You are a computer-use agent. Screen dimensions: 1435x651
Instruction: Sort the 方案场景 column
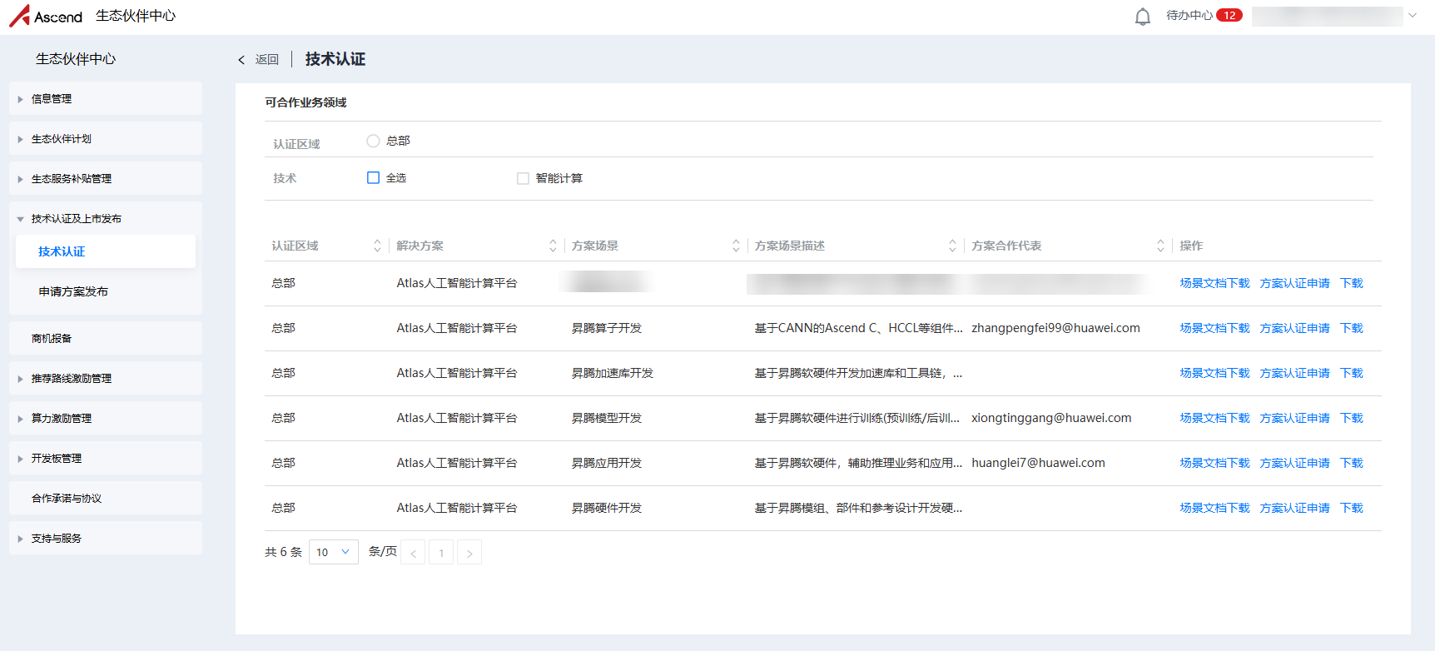(736, 246)
